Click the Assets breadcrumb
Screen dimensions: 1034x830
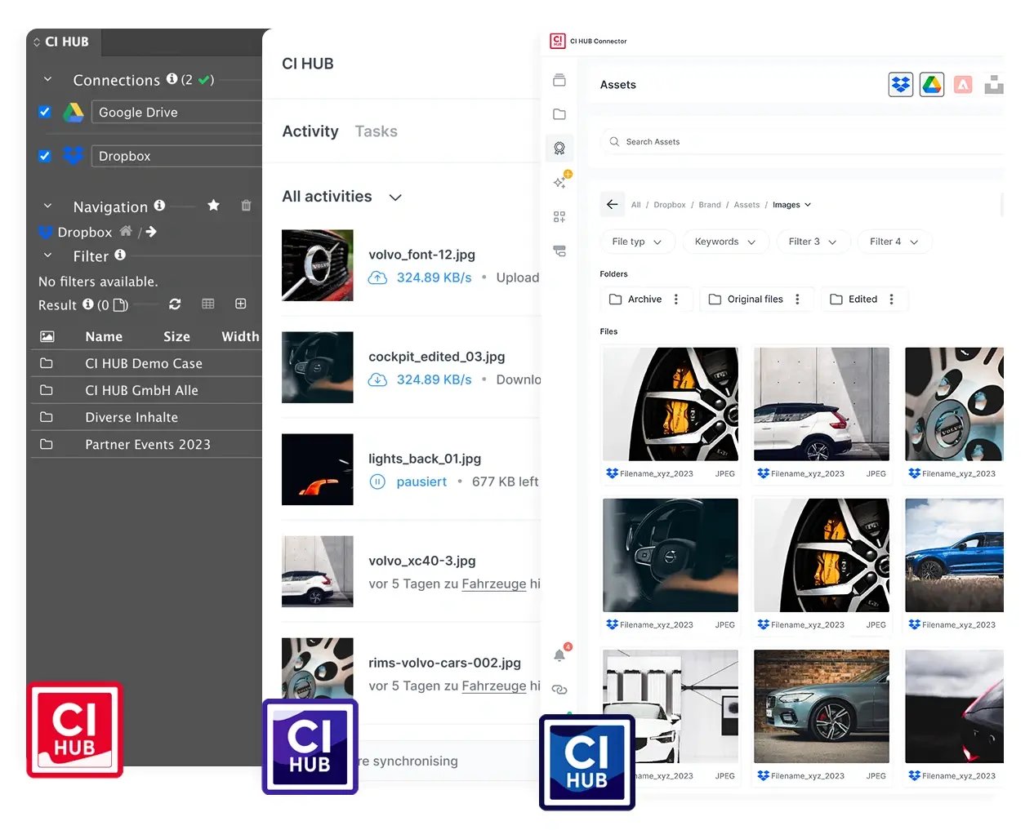[x=747, y=205]
